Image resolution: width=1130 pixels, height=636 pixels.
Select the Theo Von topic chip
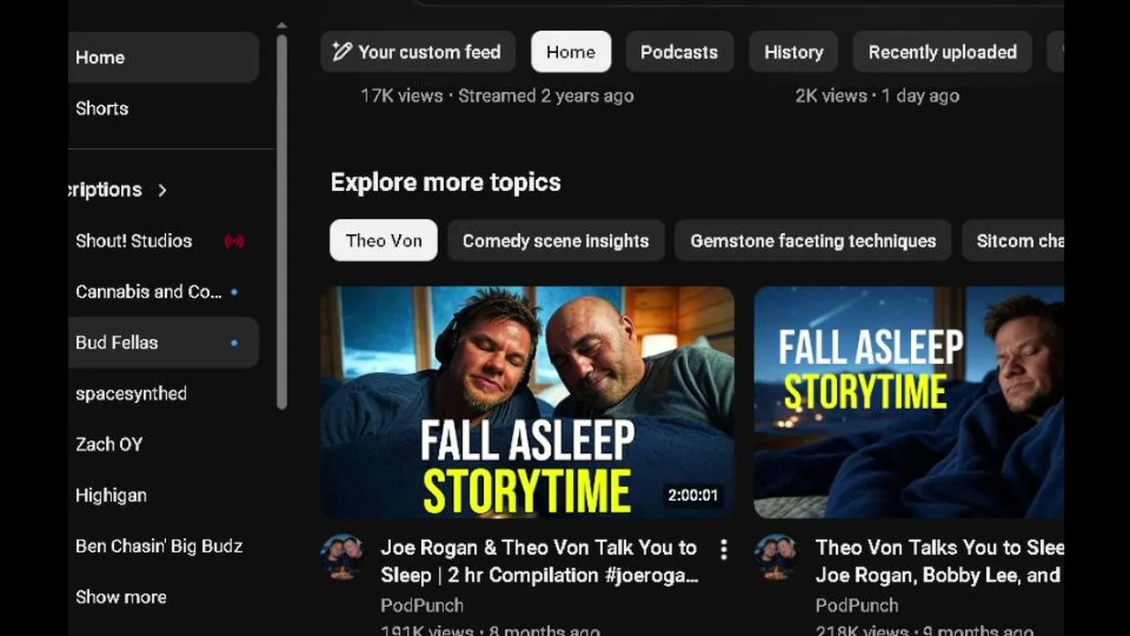pyautogui.click(x=383, y=240)
